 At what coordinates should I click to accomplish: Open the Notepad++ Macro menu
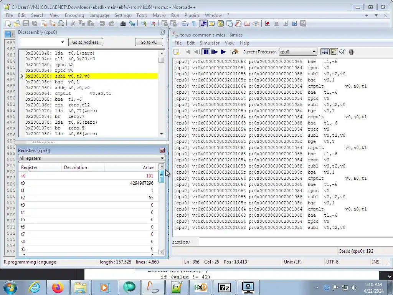[159, 15]
